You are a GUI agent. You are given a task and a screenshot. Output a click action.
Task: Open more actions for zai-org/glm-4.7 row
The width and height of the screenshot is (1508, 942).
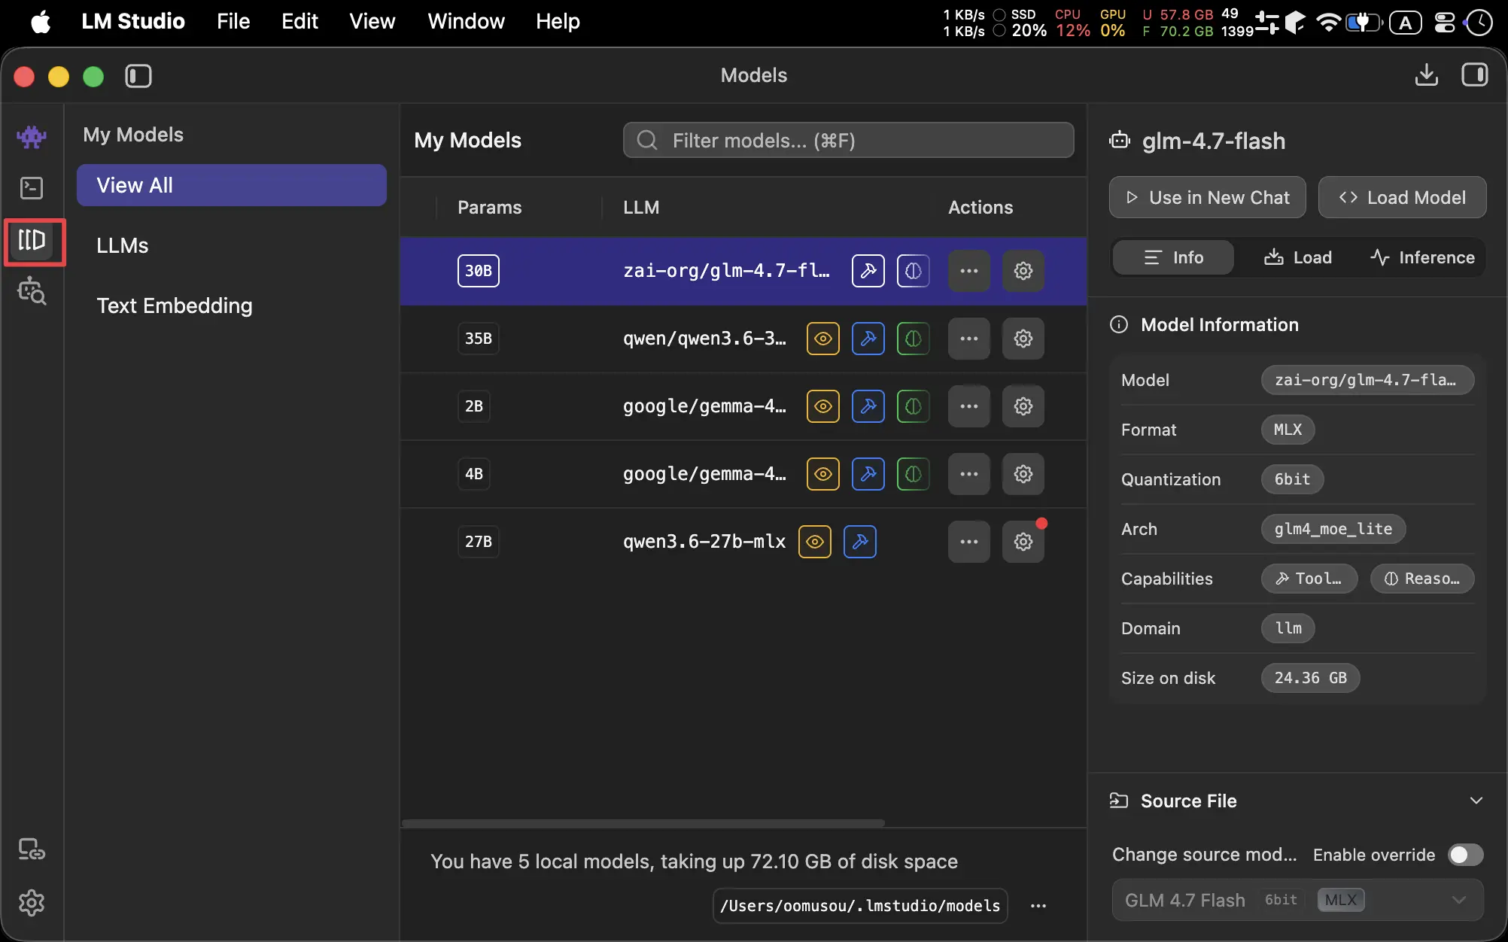click(969, 271)
